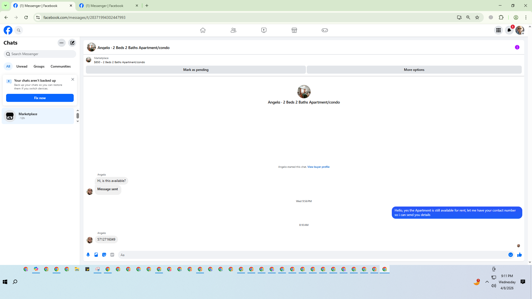Screen dimensions: 532x299
Task: Send a thumbs-up like
Action: 520,255
